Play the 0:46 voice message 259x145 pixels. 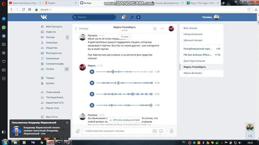(92, 83)
